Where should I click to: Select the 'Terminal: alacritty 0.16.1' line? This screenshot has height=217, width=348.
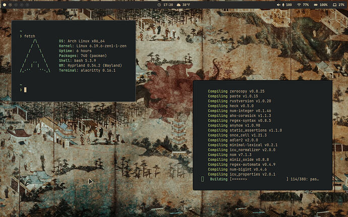pos(87,70)
